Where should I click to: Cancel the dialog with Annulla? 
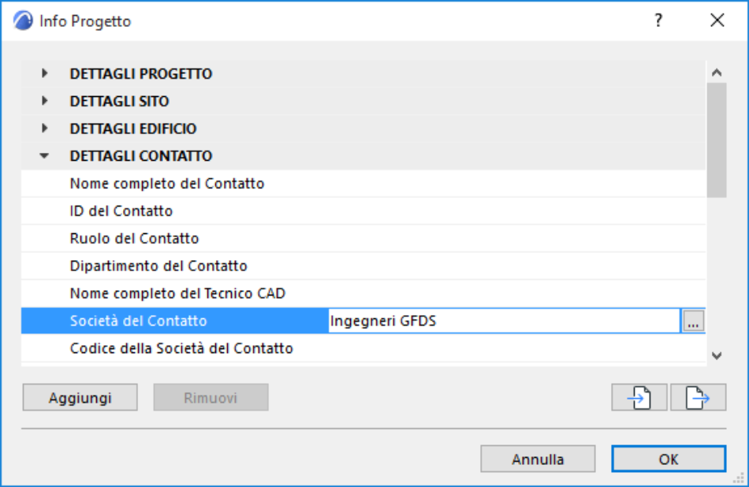[538, 459]
